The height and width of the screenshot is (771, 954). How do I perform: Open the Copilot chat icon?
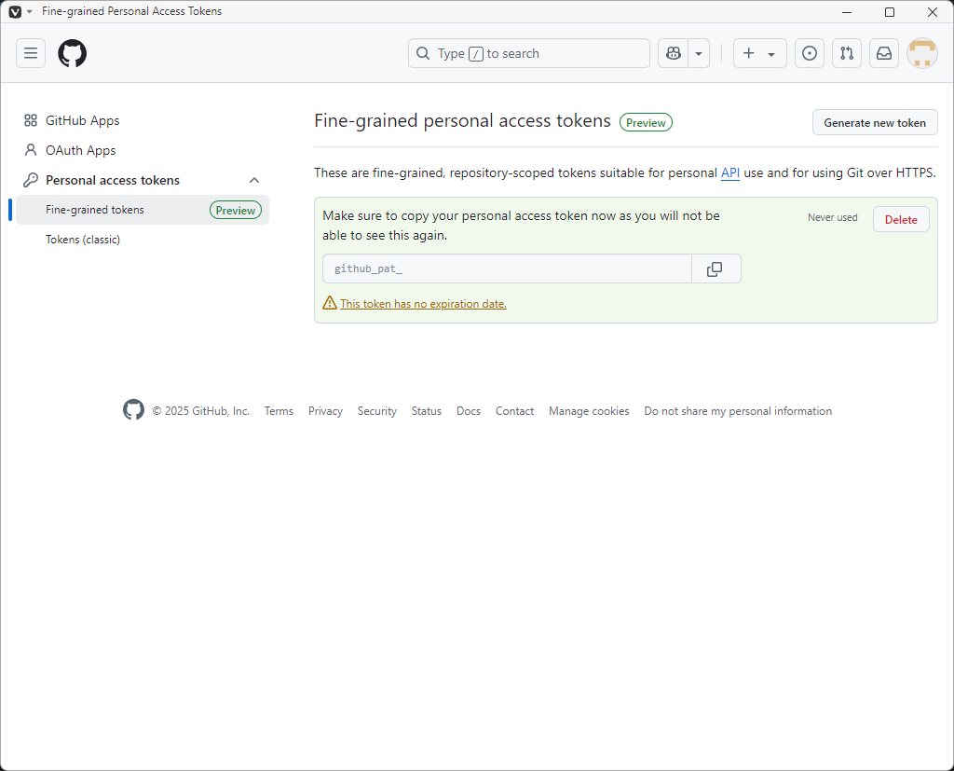673,53
